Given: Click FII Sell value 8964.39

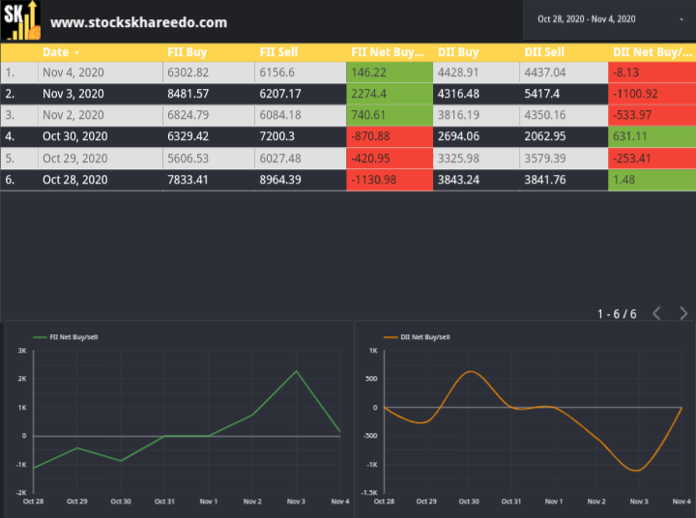Looking at the screenshot, I should pos(280,180).
